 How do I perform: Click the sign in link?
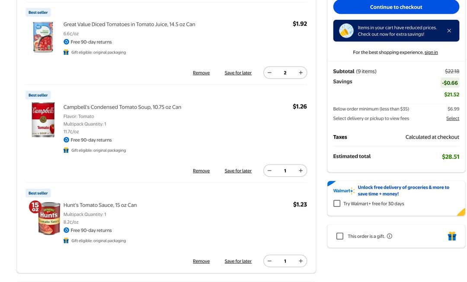pos(431,52)
